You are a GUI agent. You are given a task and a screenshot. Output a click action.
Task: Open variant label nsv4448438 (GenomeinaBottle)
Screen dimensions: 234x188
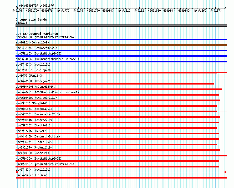click(38, 136)
